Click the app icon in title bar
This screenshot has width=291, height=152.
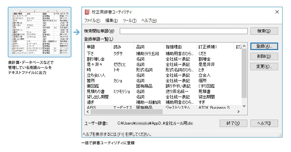[x=87, y=12]
